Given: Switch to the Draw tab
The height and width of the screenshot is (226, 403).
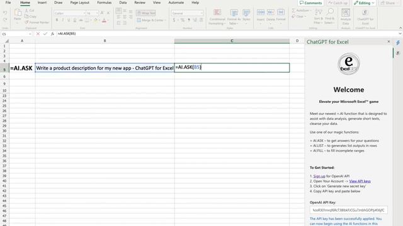Looking at the screenshot, I should (59, 3).
